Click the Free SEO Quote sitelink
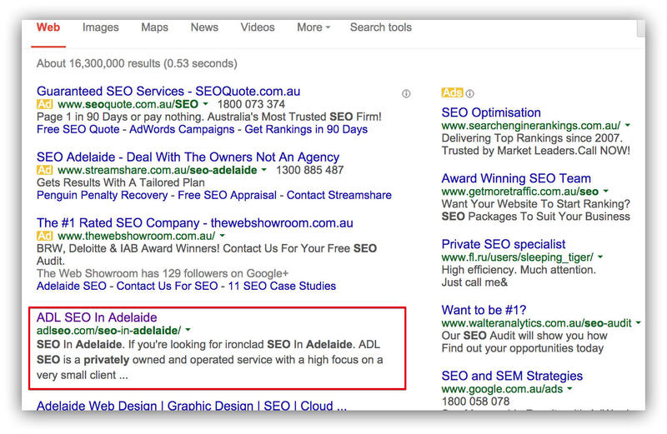The width and height of the screenshot is (667, 434). coord(78,129)
